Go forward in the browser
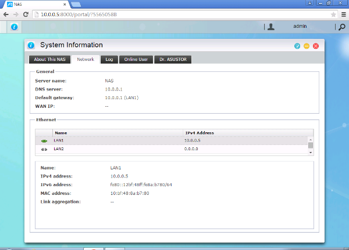 point(16,15)
